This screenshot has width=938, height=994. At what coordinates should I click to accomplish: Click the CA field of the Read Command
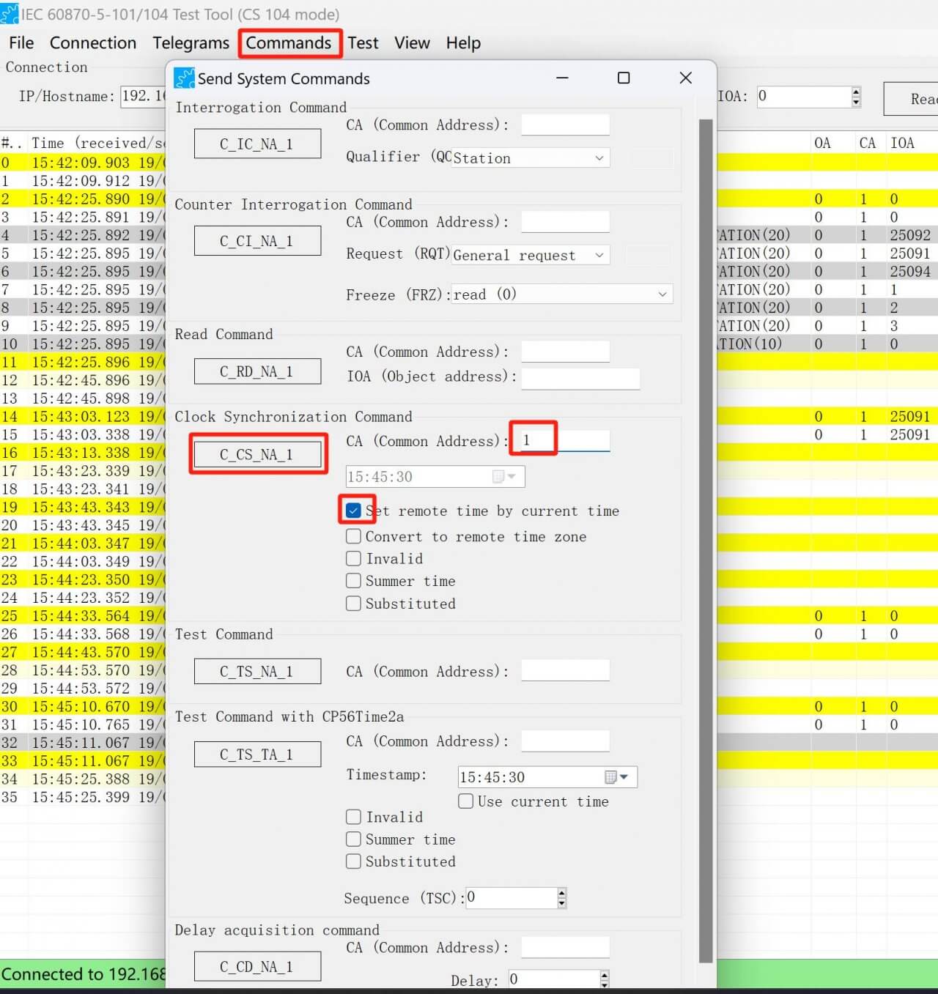pos(565,351)
